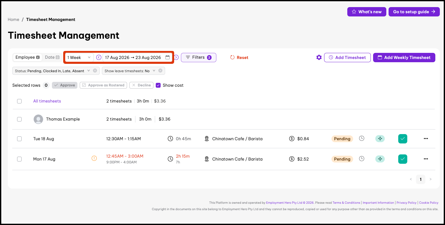The width and height of the screenshot is (445, 225).
Task: Click the date range field
Action: (137, 57)
